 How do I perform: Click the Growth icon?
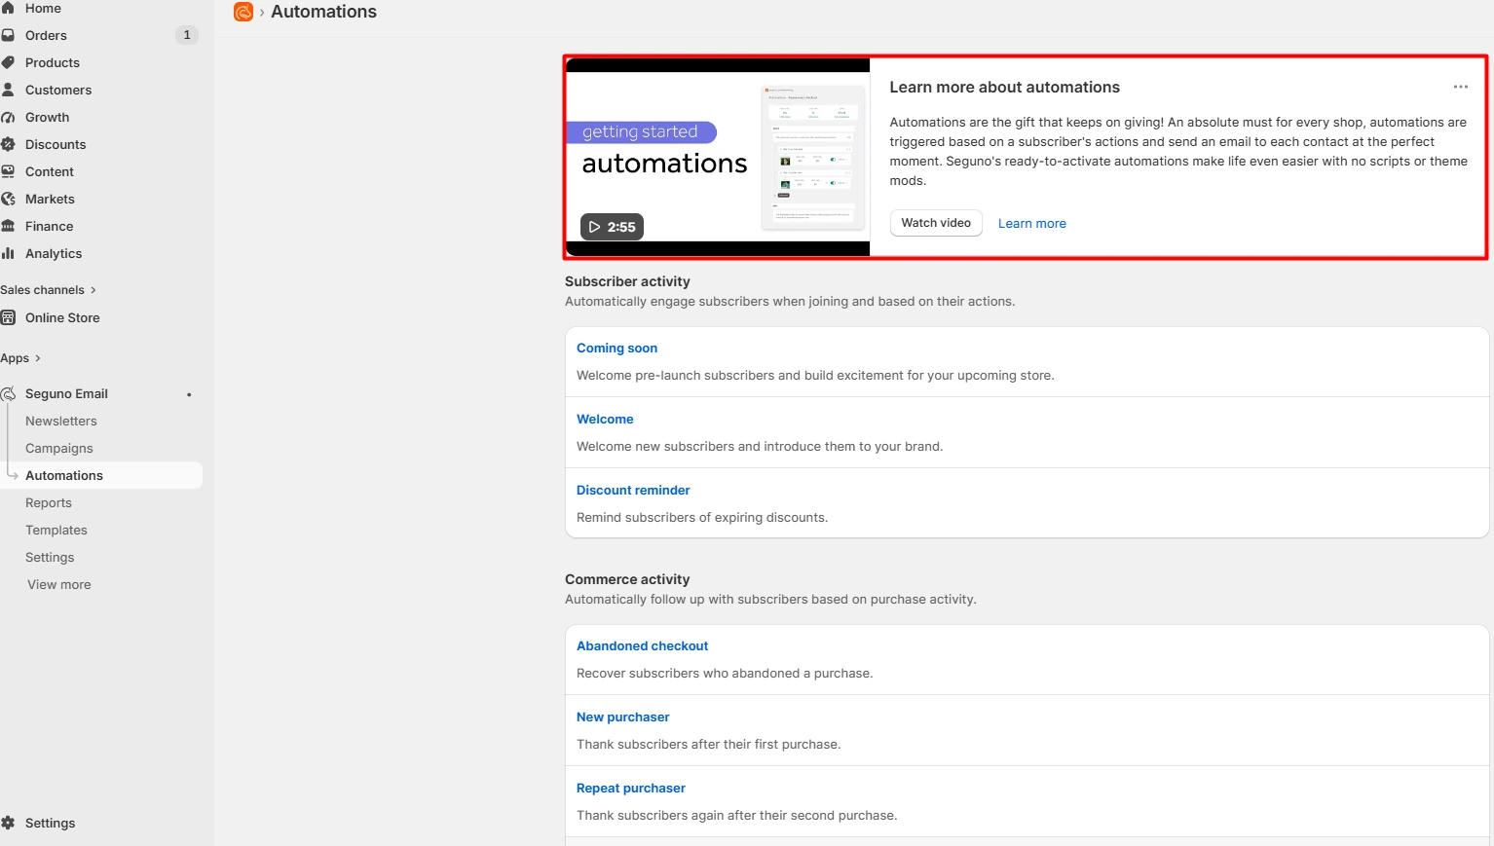click(x=8, y=117)
